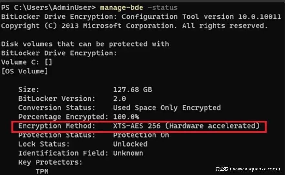Viewport: 285px width, 175px height.
Task: Click the 'Disk volumes that can be protected' line
Action: pos(85,44)
